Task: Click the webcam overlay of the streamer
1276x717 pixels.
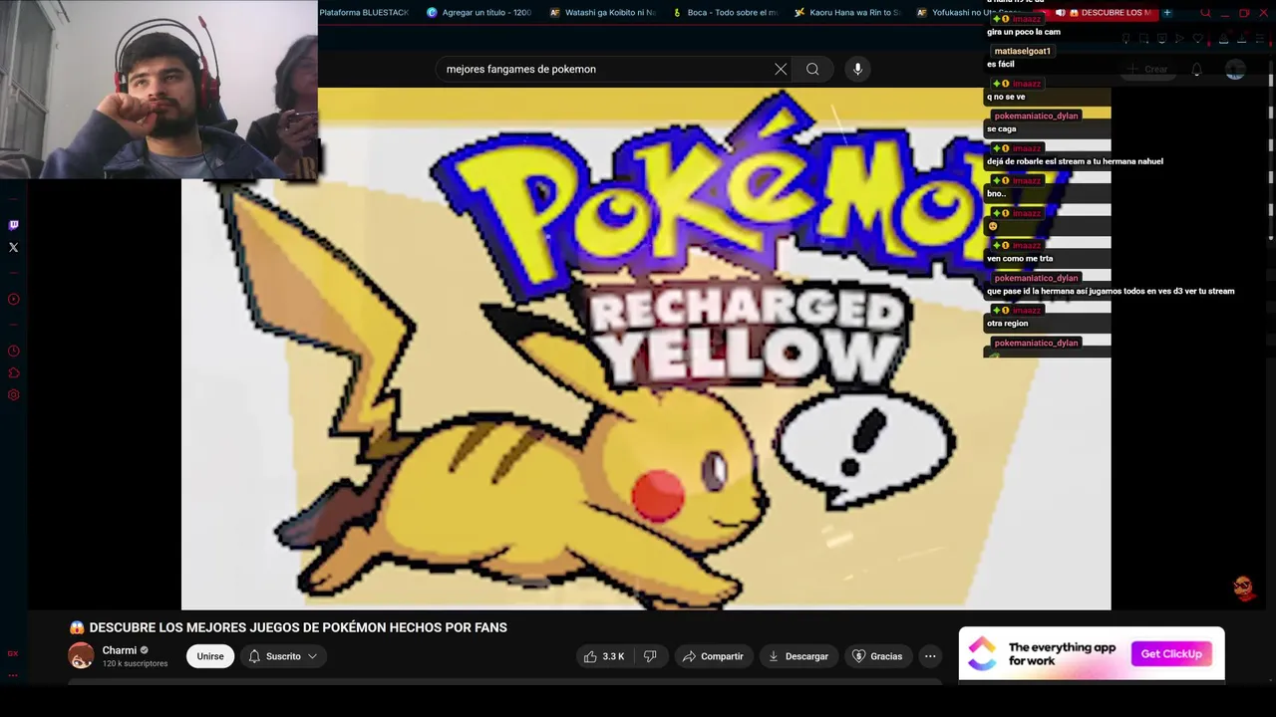Action: pyautogui.click(x=159, y=90)
